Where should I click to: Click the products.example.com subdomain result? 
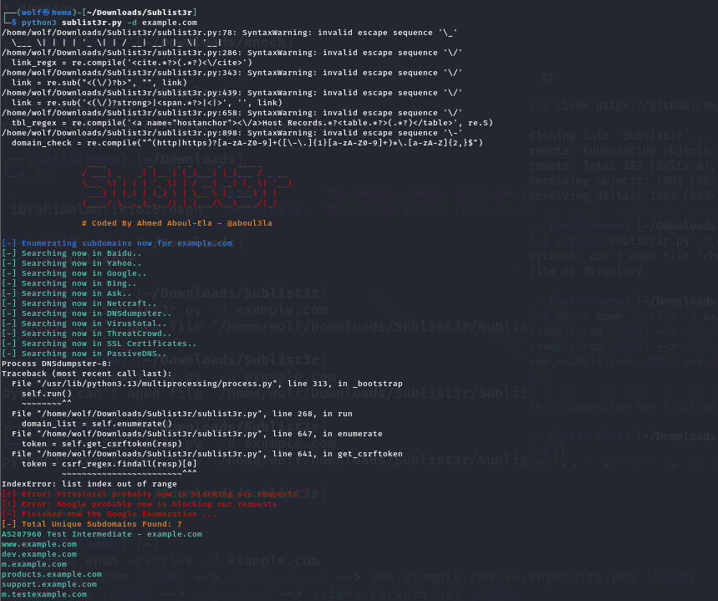tap(52, 574)
